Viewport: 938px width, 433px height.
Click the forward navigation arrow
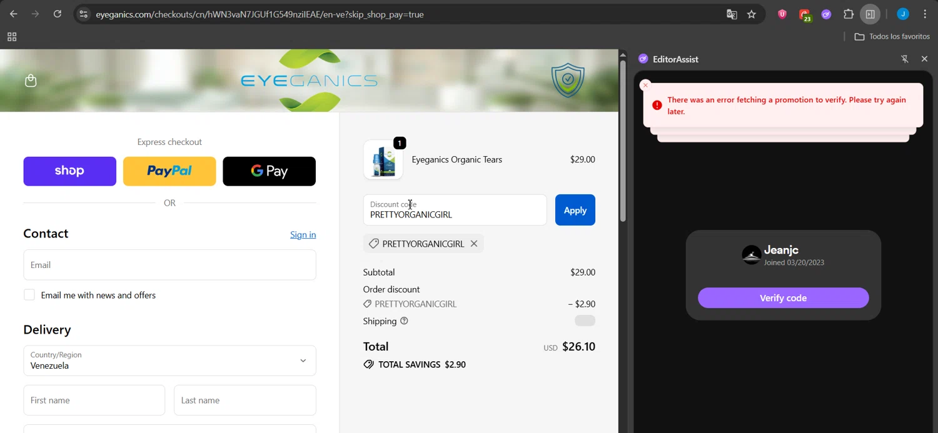[x=36, y=14]
